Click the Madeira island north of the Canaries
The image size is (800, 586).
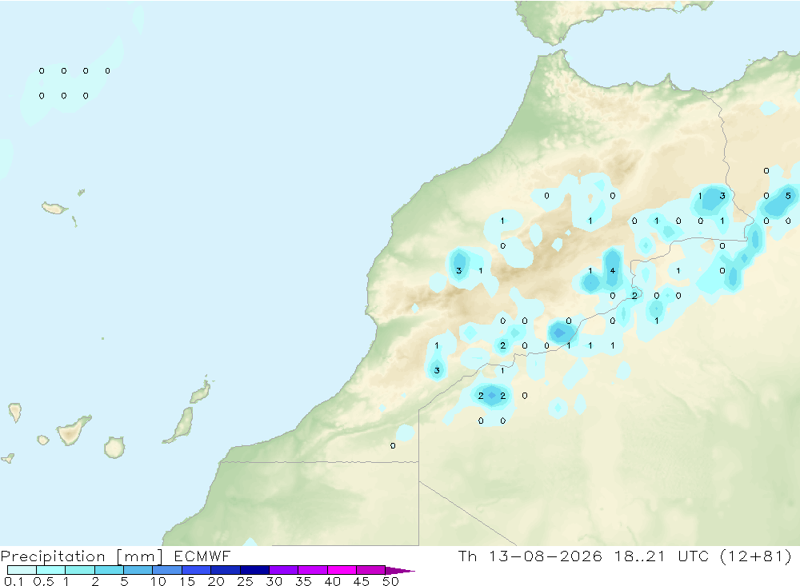pyautogui.click(x=54, y=208)
